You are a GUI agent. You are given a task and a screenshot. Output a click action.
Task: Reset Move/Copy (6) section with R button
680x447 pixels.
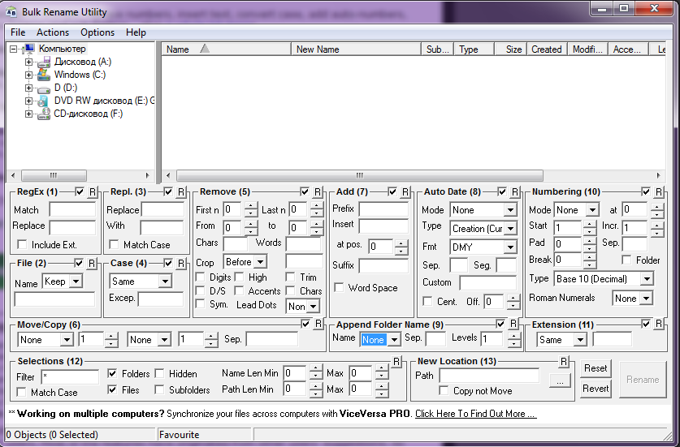tap(318, 324)
